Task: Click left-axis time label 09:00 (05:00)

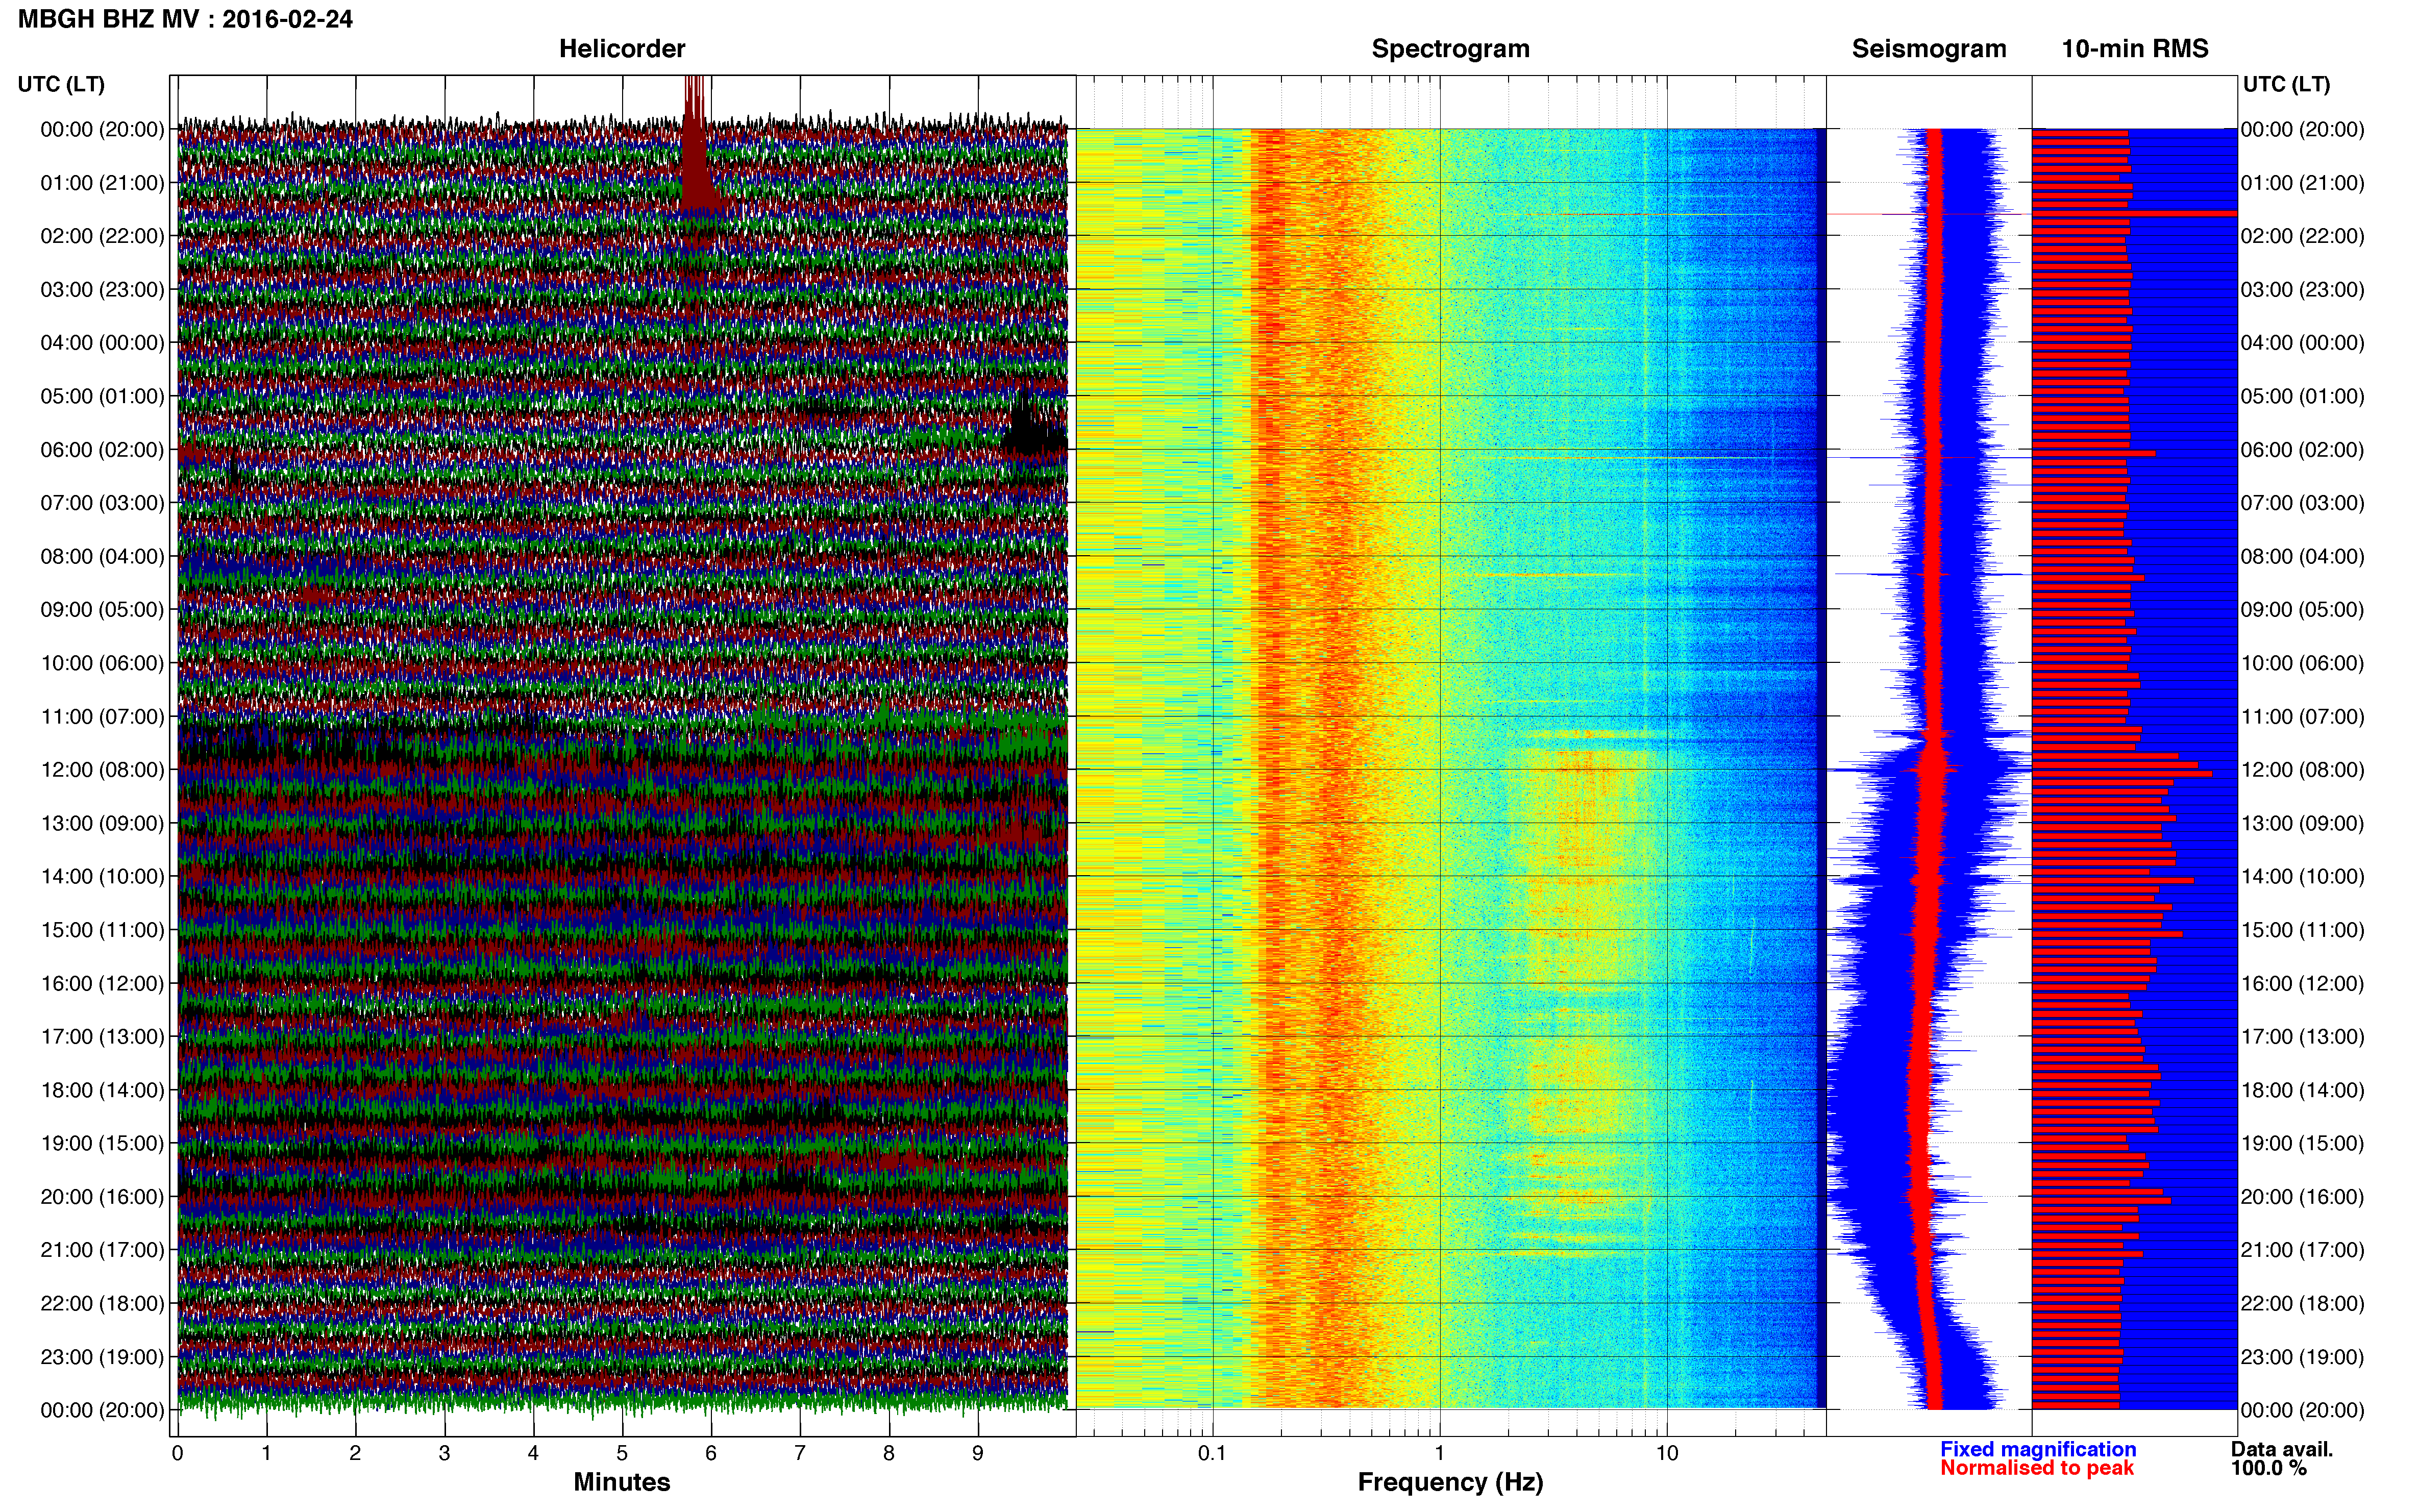Action: point(102,610)
